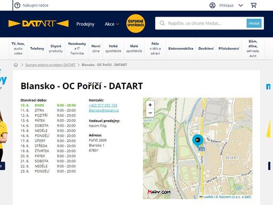Click the Nákupní rádce link

[36, 5]
